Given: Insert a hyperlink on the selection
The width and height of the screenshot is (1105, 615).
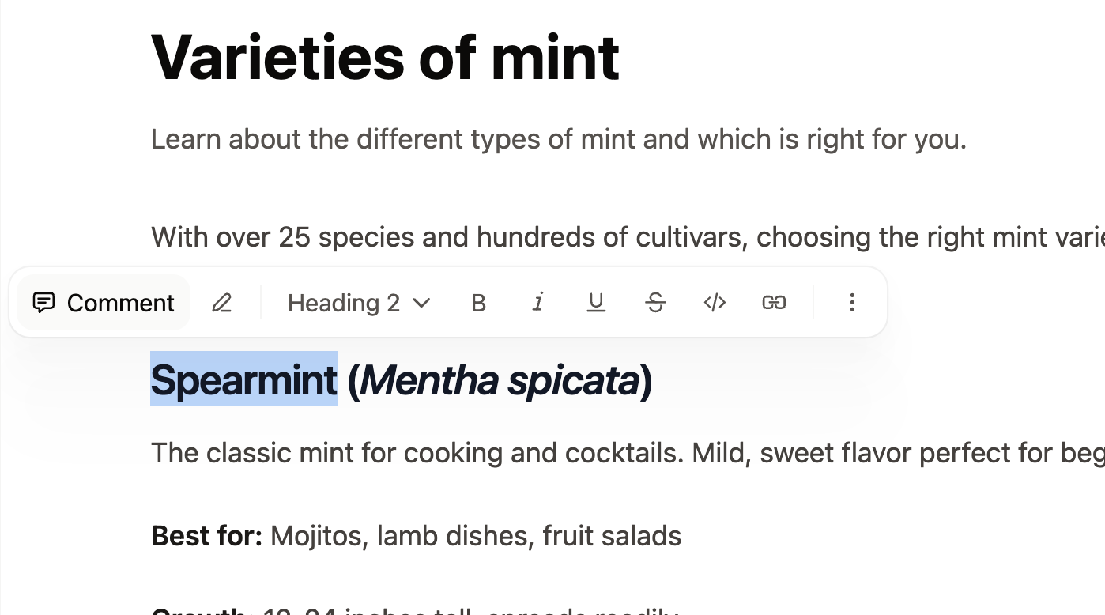Looking at the screenshot, I should point(774,302).
